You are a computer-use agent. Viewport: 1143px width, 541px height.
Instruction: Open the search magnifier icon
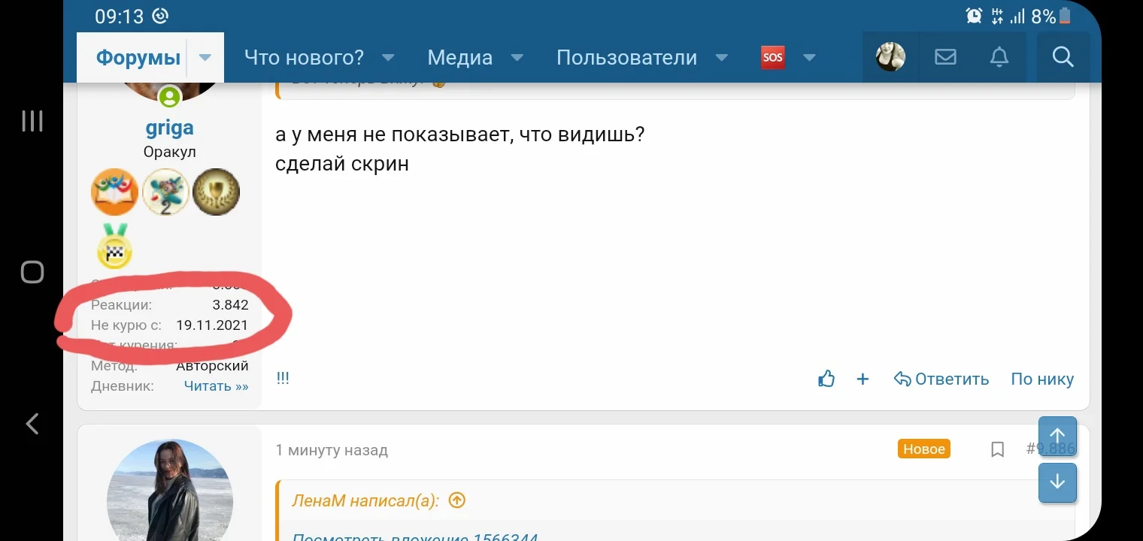point(1063,56)
